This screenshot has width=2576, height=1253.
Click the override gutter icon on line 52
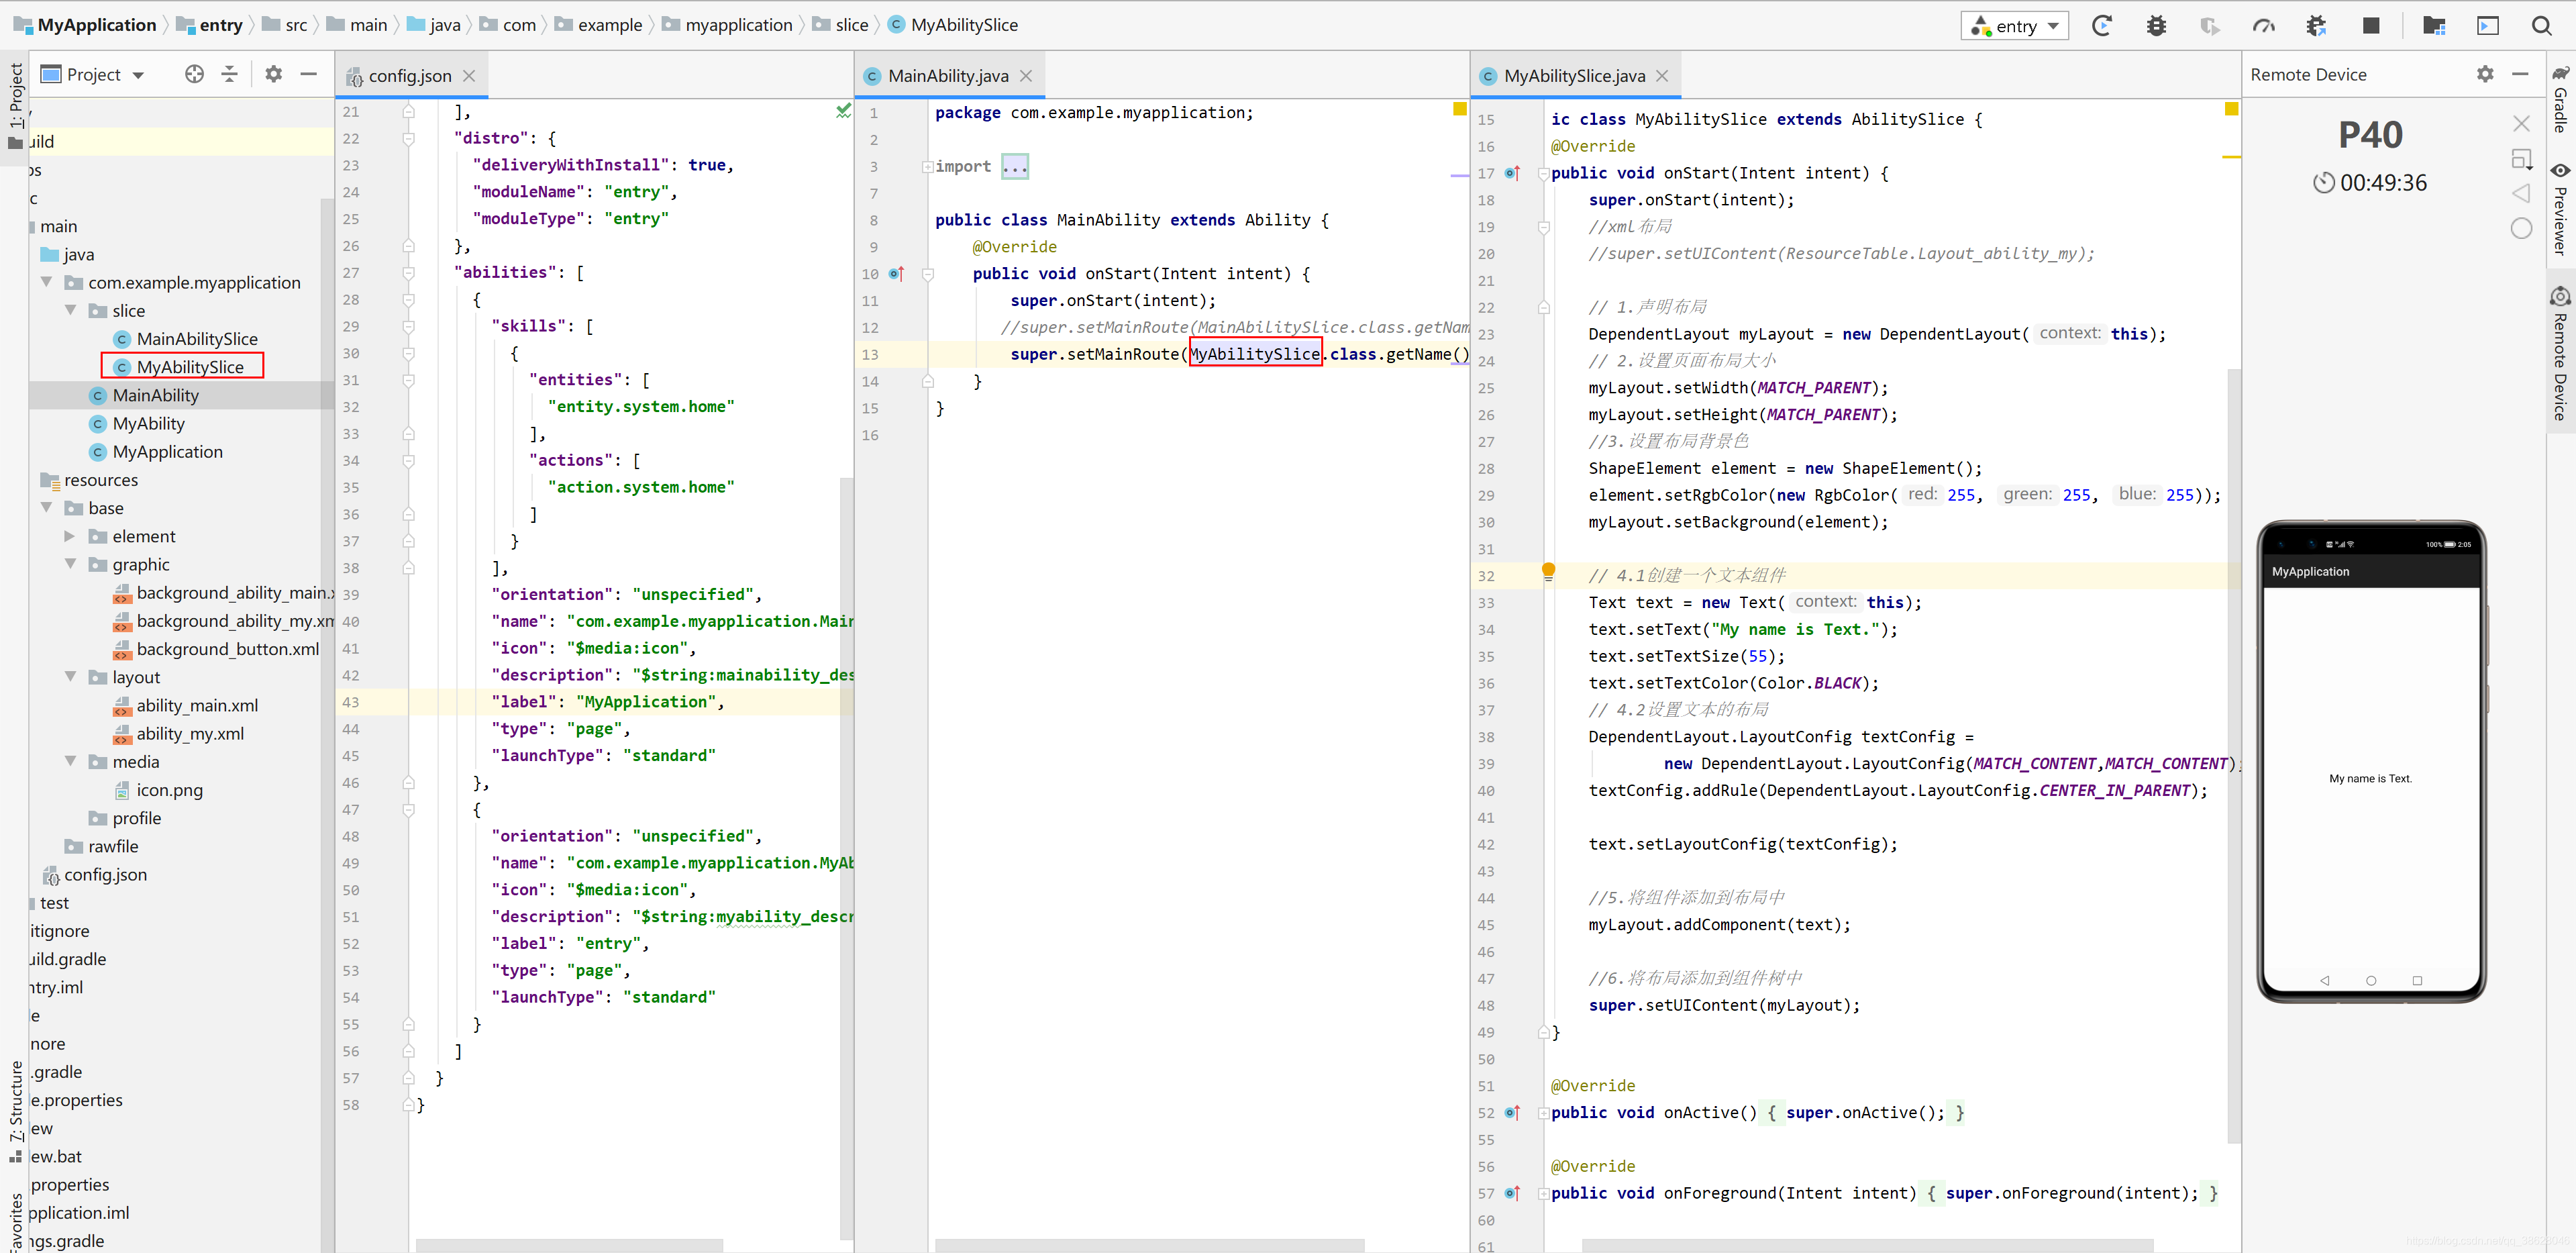[x=1512, y=1113]
